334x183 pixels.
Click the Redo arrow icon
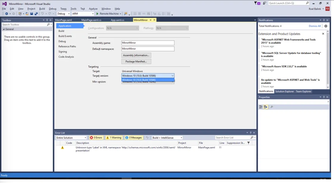pyautogui.click(x=49, y=14)
